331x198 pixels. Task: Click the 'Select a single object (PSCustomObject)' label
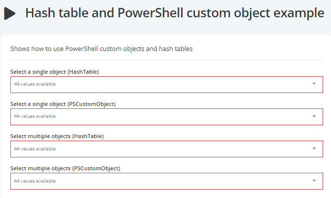tap(63, 104)
